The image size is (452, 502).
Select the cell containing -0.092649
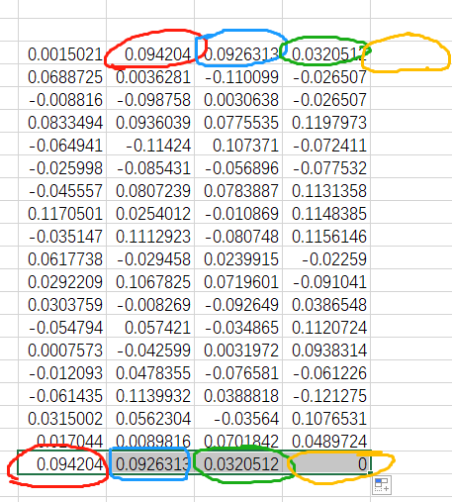tap(238, 303)
